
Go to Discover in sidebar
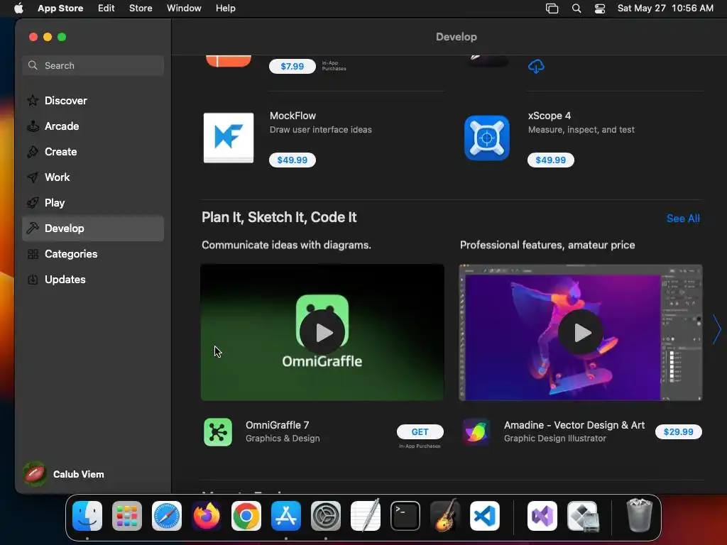point(93,101)
